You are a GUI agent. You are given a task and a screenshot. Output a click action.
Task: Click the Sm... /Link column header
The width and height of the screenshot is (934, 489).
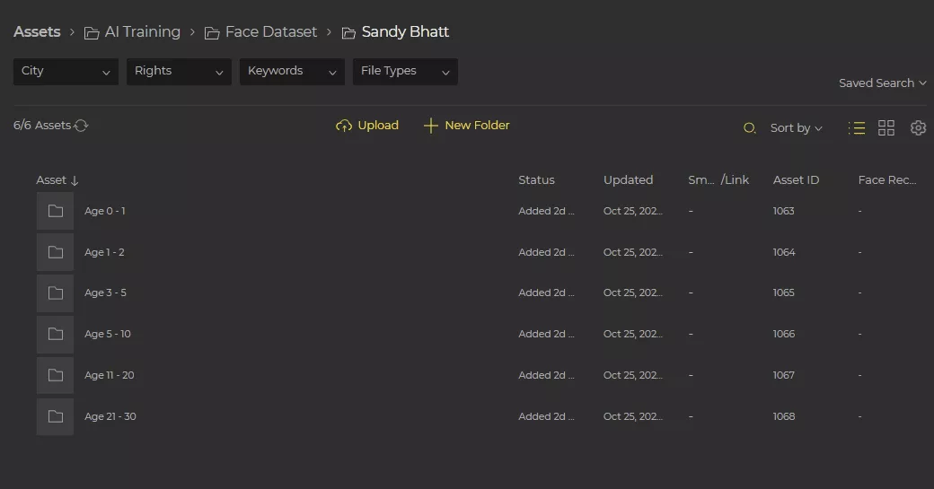click(718, 179)
